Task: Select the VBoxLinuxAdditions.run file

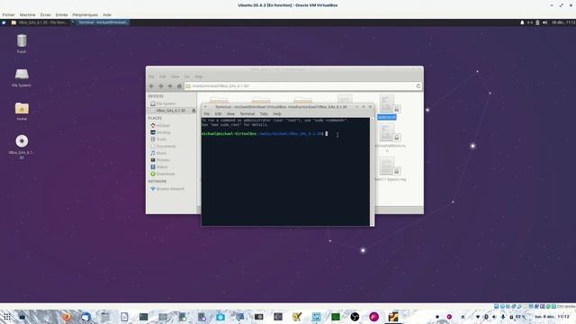Action: (390, 138)
